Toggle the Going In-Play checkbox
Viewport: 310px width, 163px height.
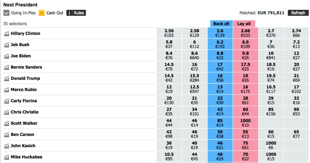point(6,13)
